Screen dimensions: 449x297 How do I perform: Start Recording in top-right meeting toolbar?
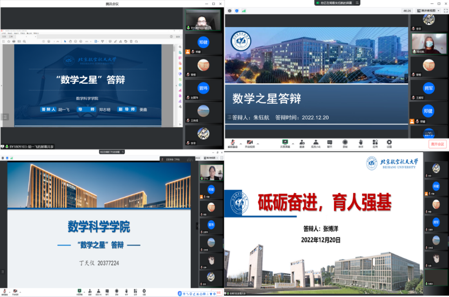pyautogui.click(x=345, y=143)
